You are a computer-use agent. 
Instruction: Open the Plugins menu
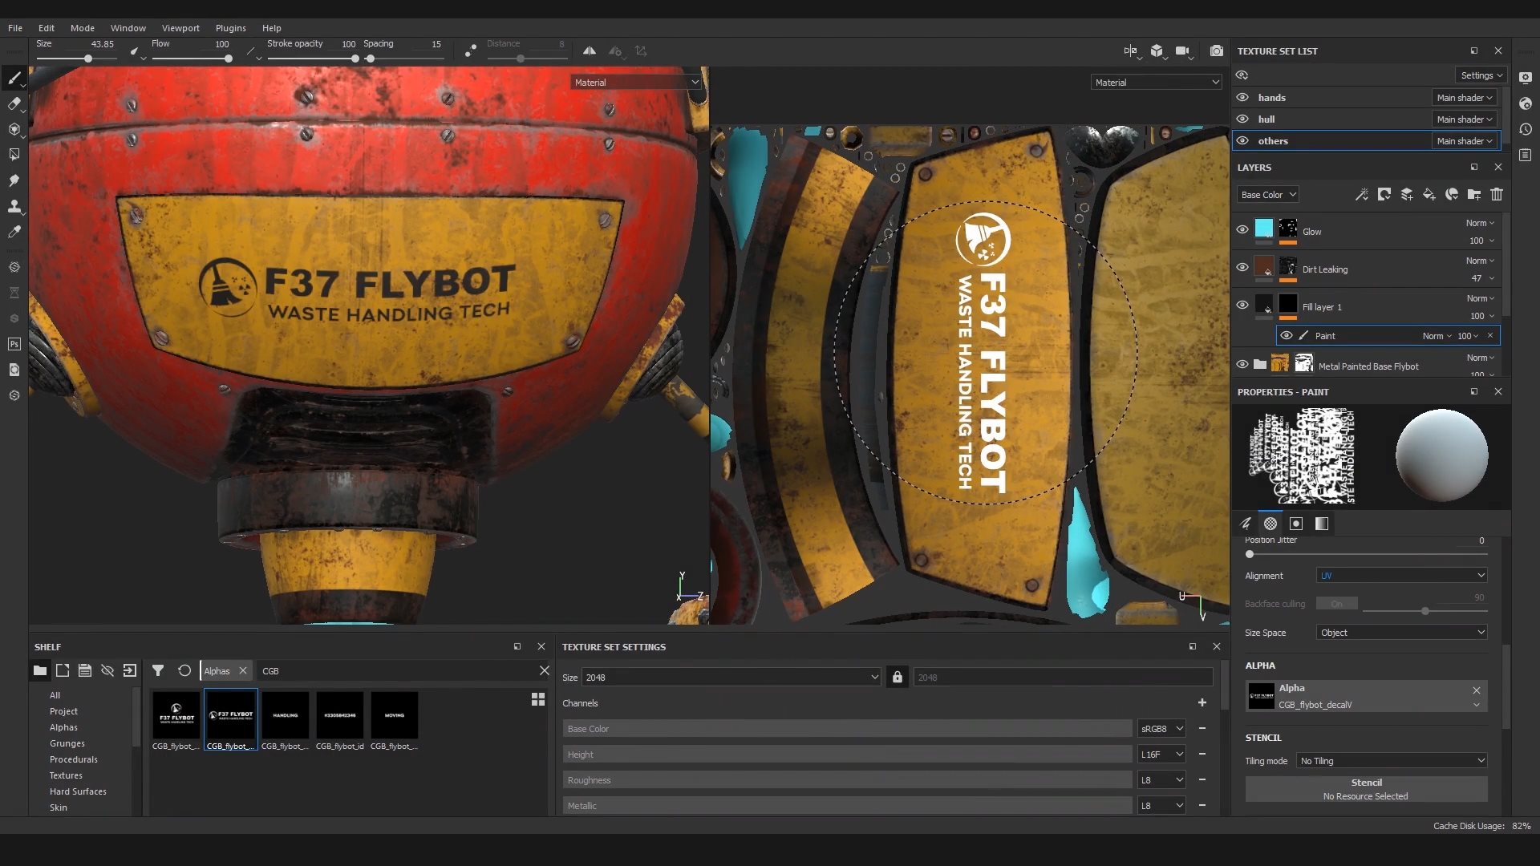coord(230,28)
